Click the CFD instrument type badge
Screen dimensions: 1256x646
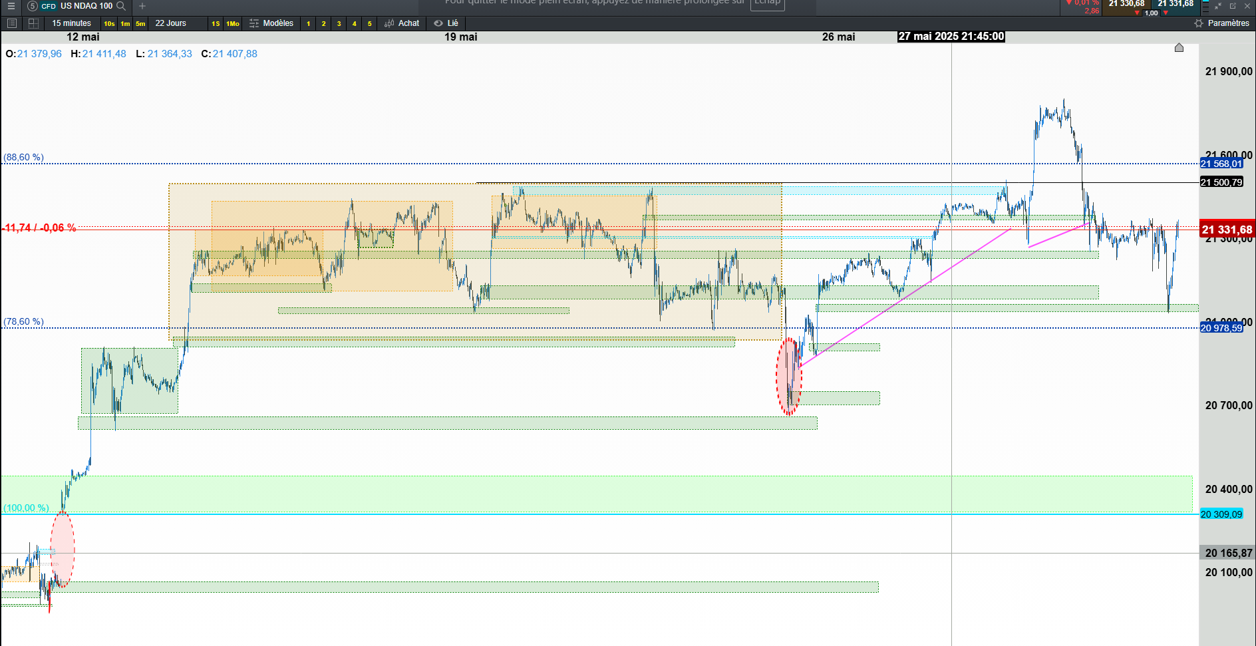tap(49, 7)
